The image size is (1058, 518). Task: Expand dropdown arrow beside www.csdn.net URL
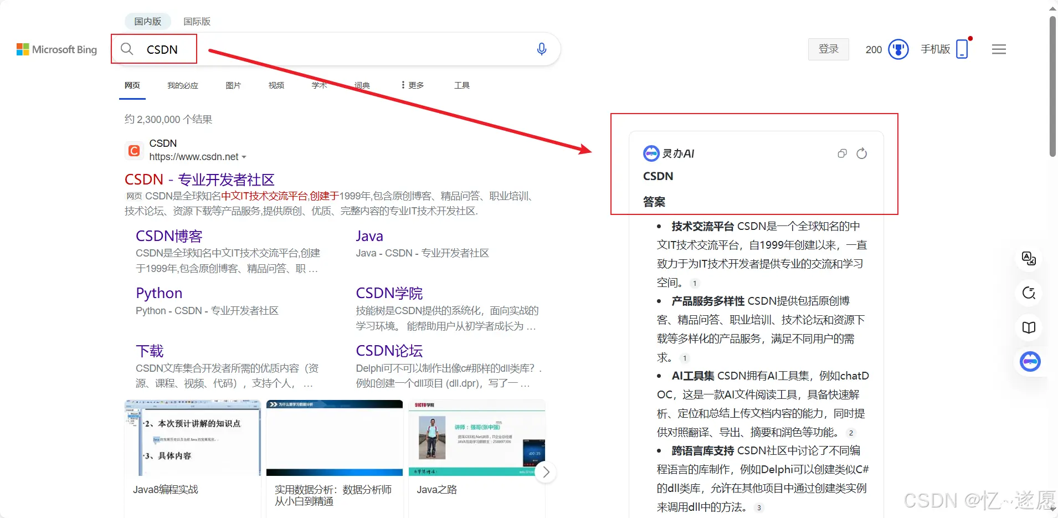click(244, 157)
